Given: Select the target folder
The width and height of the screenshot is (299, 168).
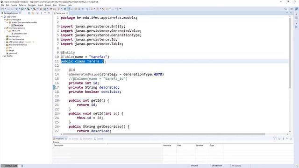Looking at the screenshot, I should pyautogui.click(x=10, y=50).
